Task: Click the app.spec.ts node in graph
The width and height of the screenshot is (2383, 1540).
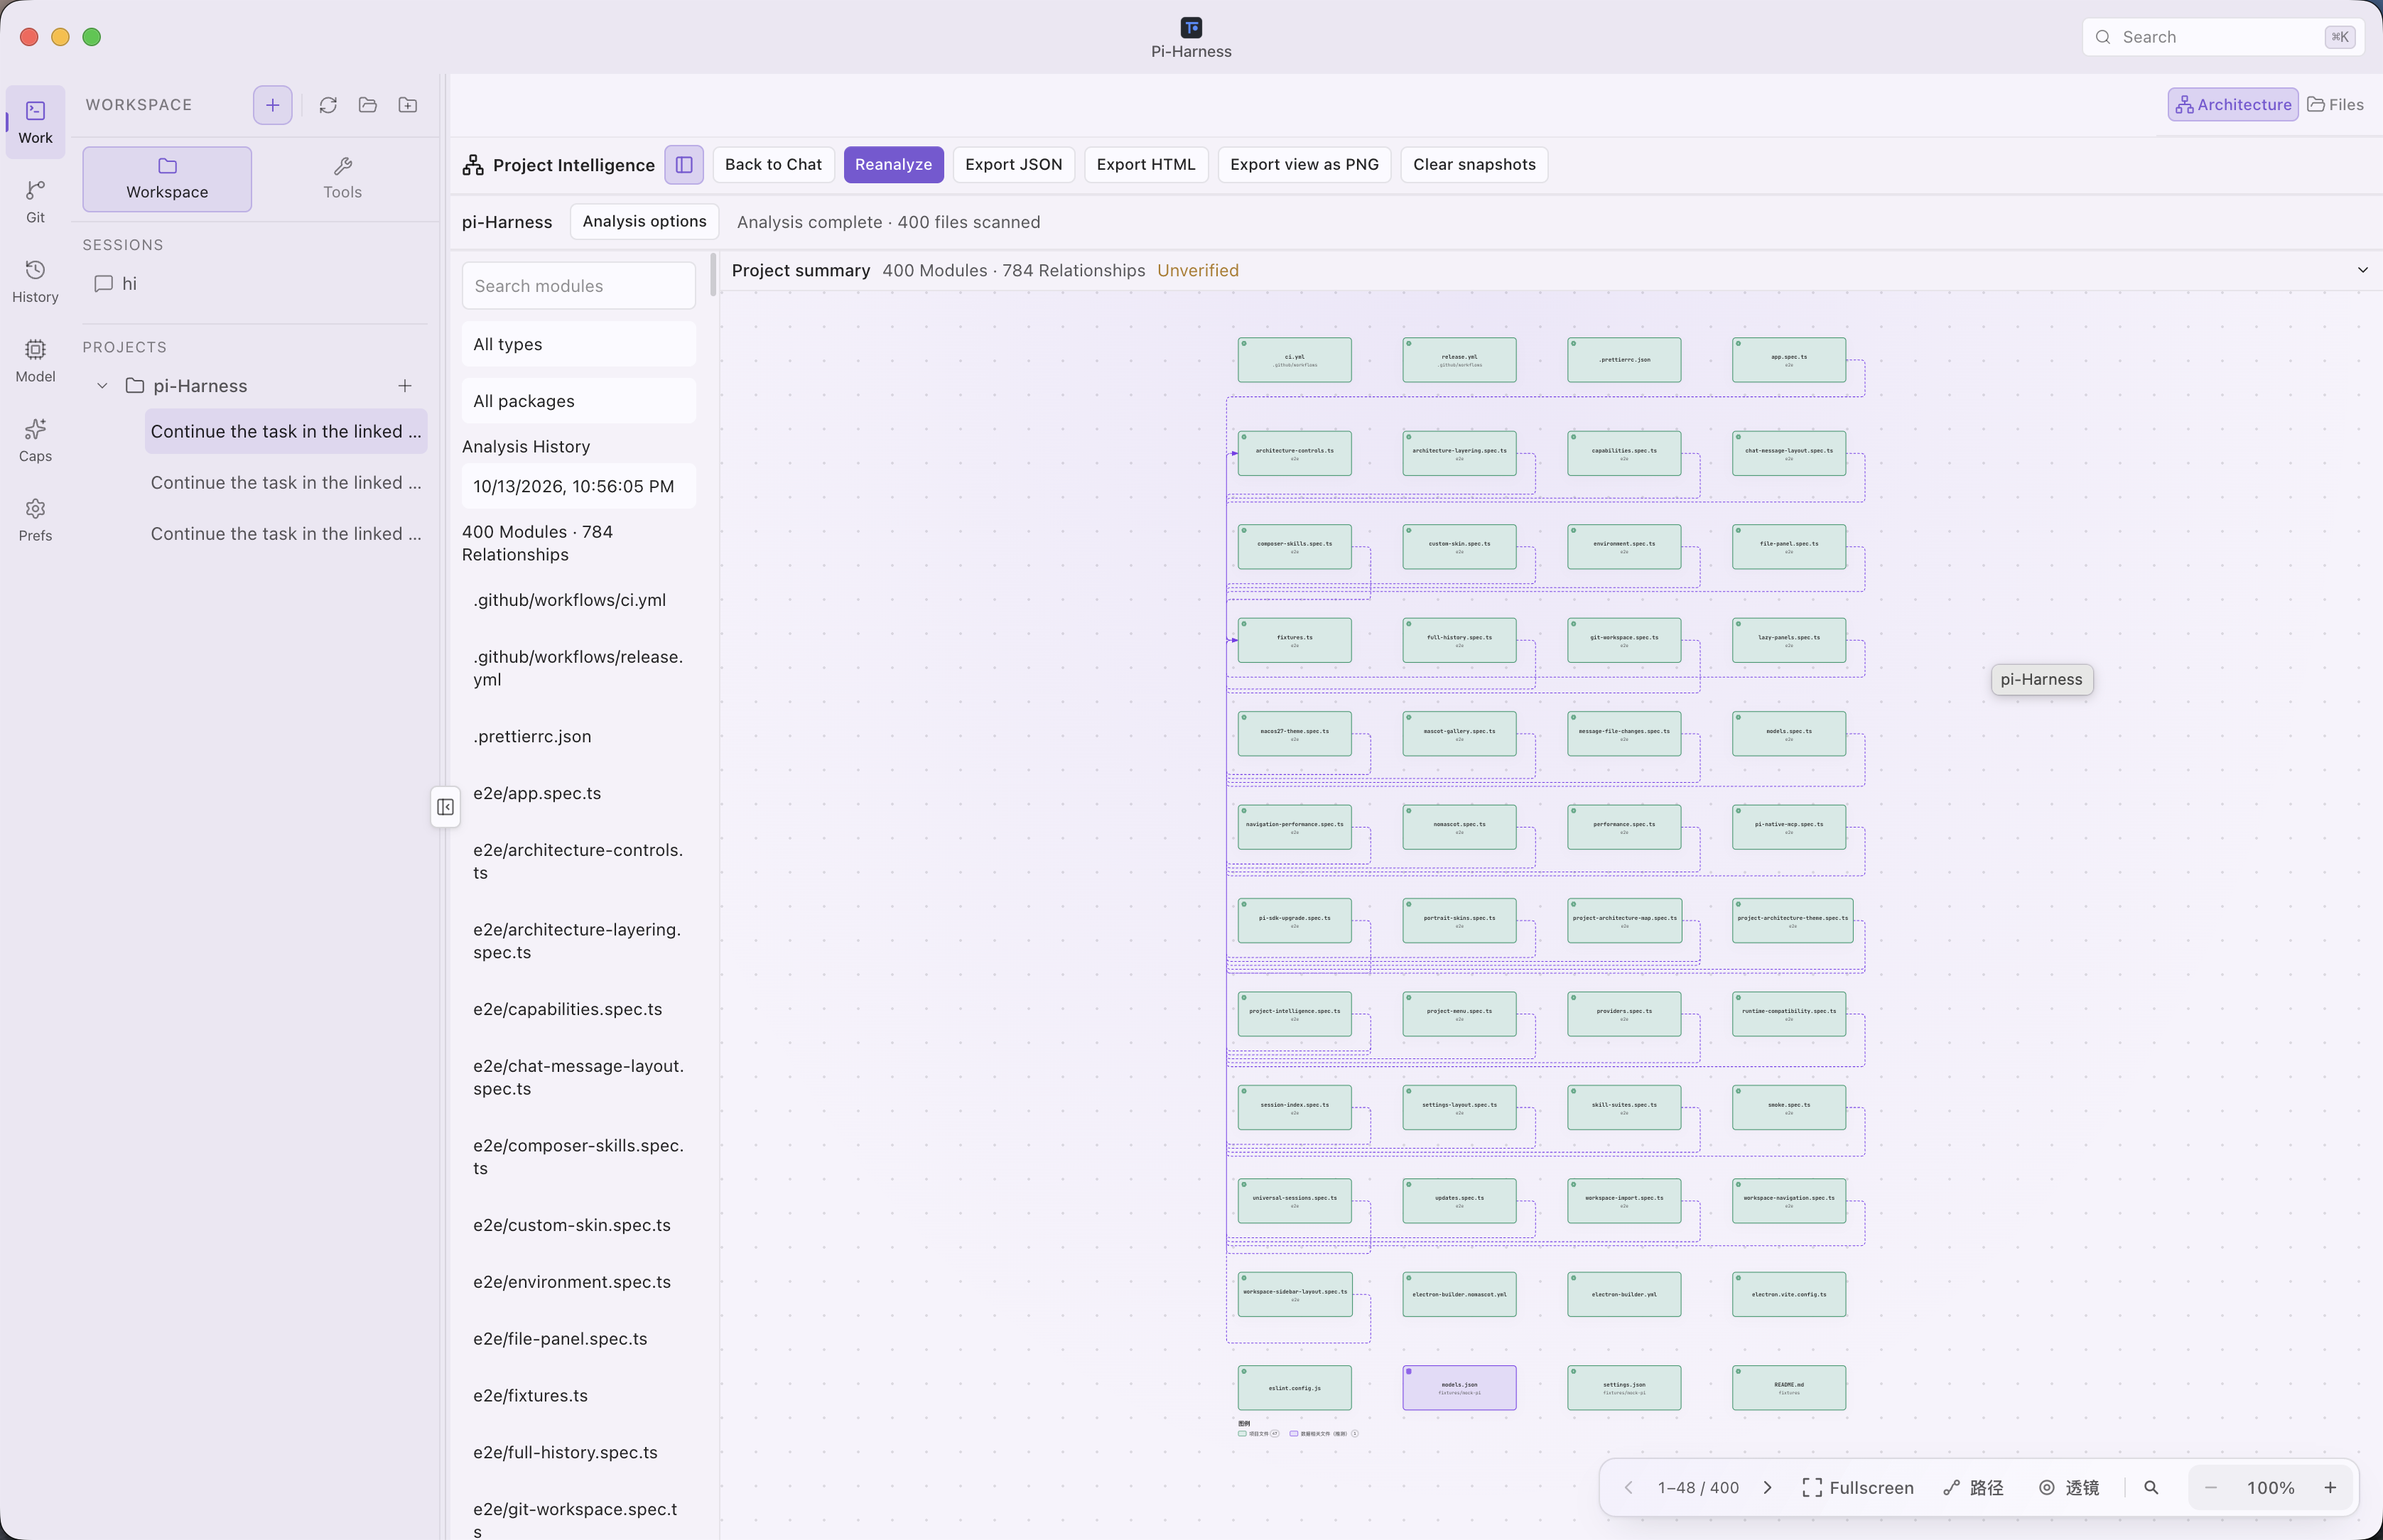Action: (x=1788, y=360)
